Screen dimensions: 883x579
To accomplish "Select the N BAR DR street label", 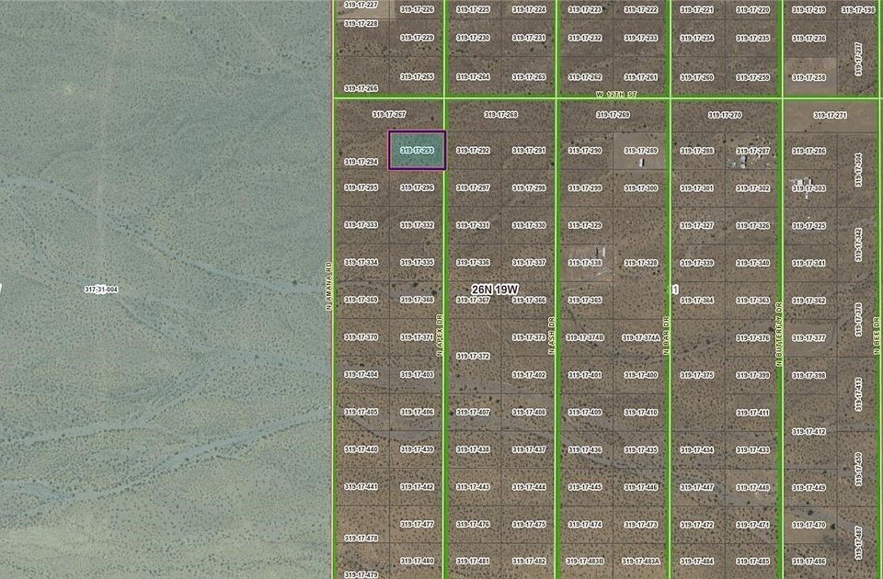I will 666,335.
